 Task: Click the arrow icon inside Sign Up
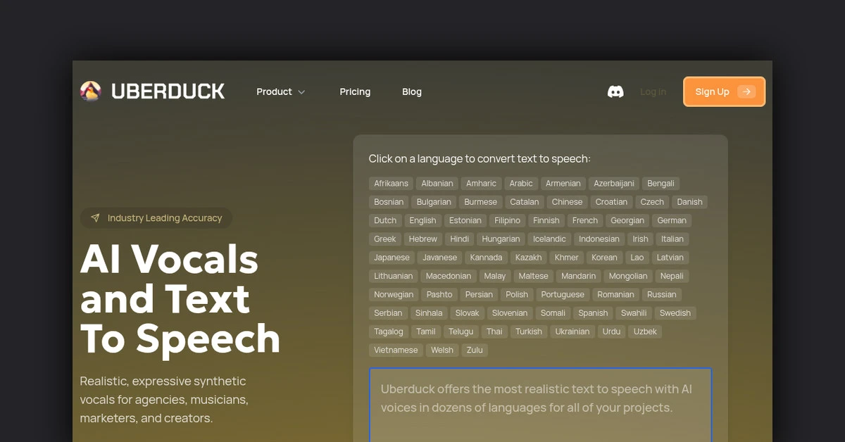tap(746, 91)
